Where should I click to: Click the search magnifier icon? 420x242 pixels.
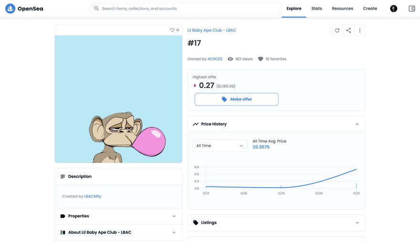[x=96, y=9]
